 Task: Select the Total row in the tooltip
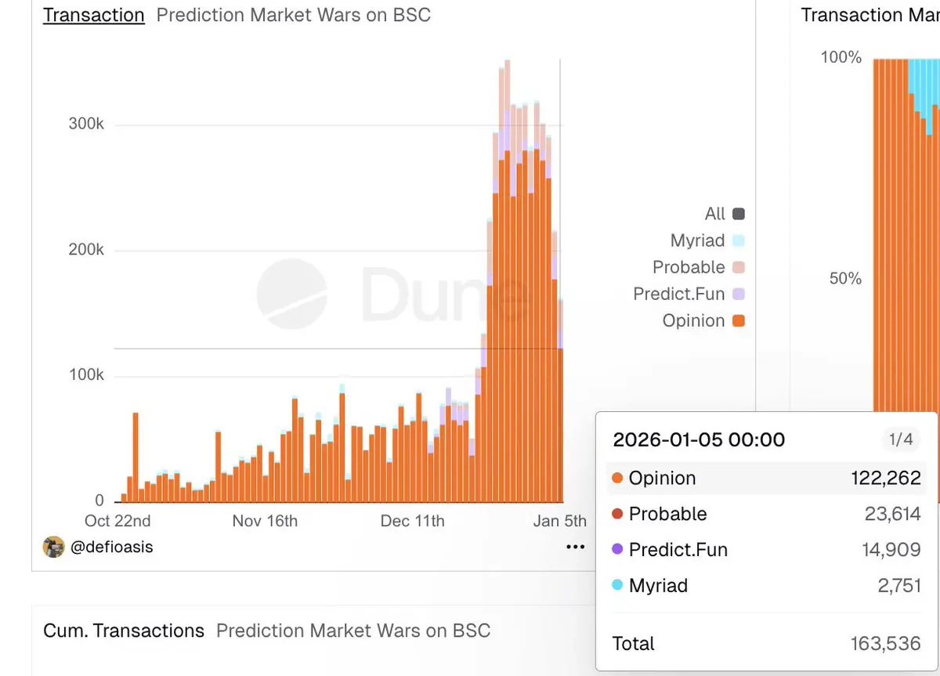[x=766, y=644]
